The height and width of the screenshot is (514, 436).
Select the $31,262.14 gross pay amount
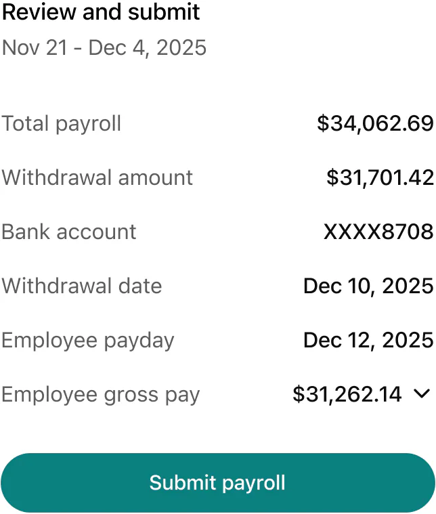347,394
